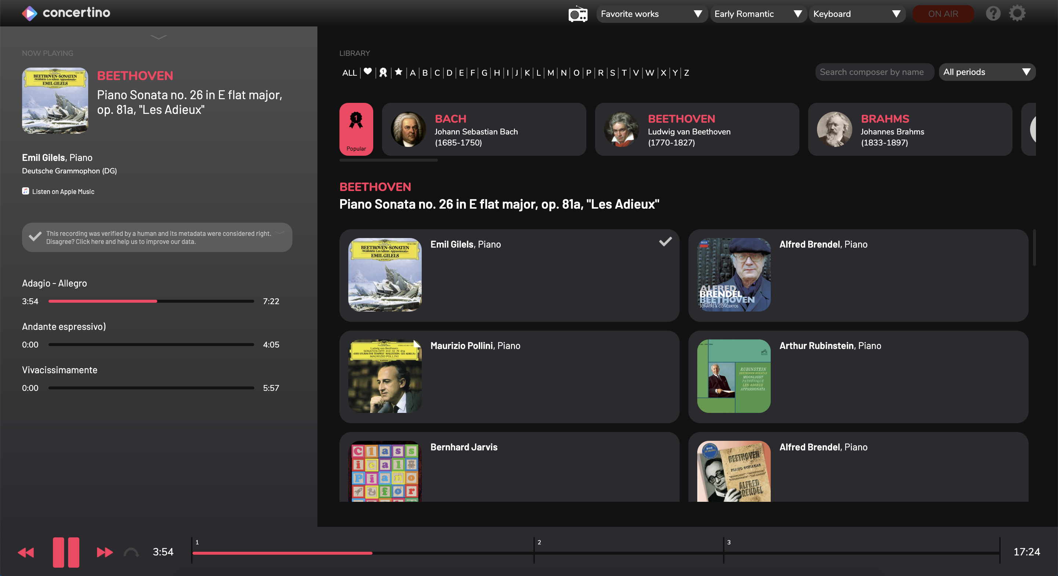The image size is (1058, 576).
Task: Skip to previous track
Action: pyautogui.click(x=26, y=552)
